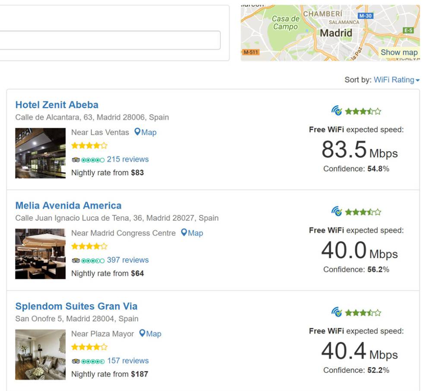423x391 pixels.
Task: Click Nightly rate from $83
Action: tap(107, 173)
